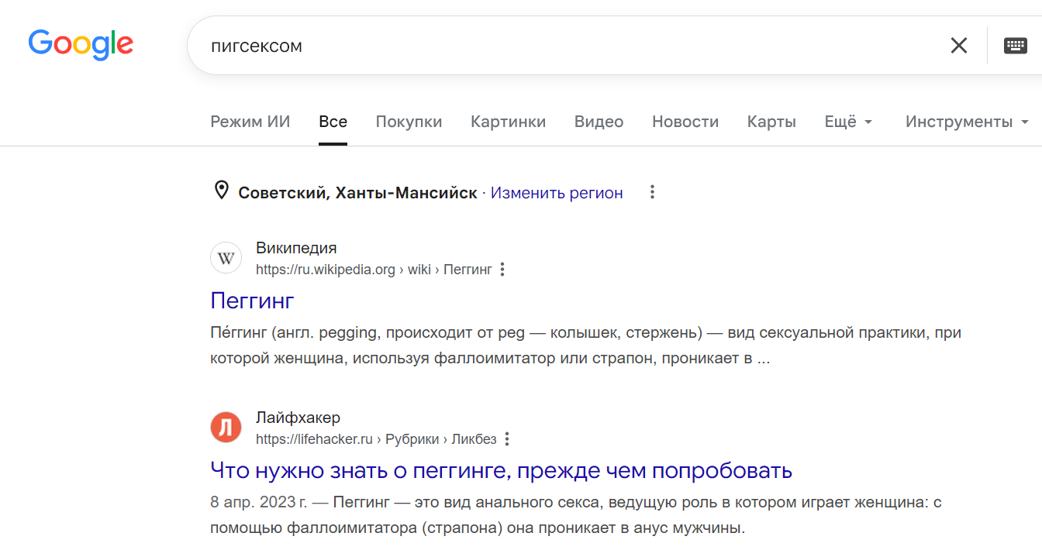Open the Новости tab
1042x557 pixels.
(685, 122)
